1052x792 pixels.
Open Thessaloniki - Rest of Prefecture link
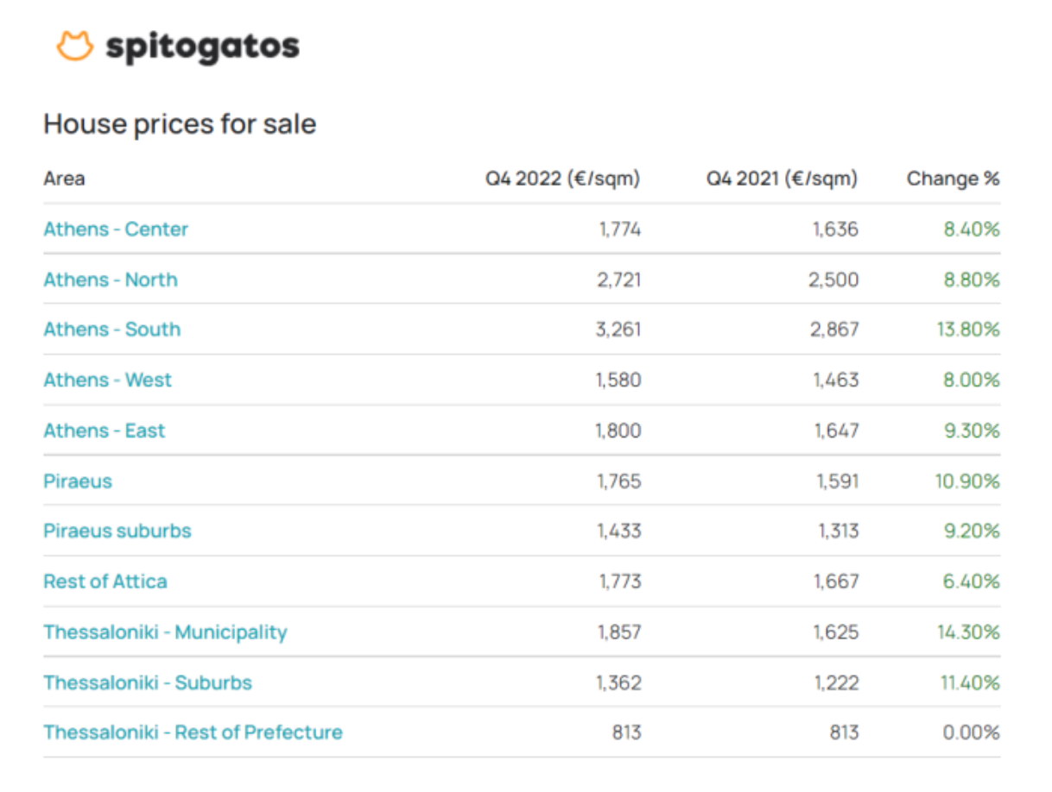pyautogui.click(x=193, y=732)
